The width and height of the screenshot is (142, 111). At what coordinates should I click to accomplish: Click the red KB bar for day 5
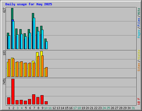pyautogui.click(x=26, y=103)
